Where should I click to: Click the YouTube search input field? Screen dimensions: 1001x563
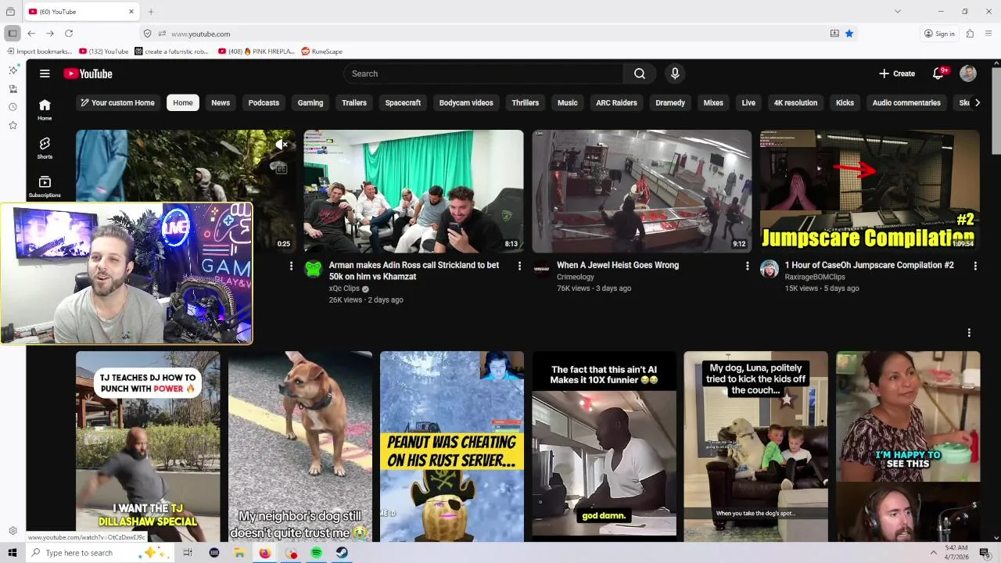[483, 74]
